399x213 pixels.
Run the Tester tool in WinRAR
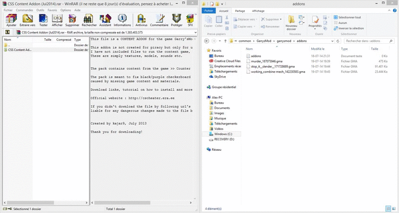coord(43,20)
